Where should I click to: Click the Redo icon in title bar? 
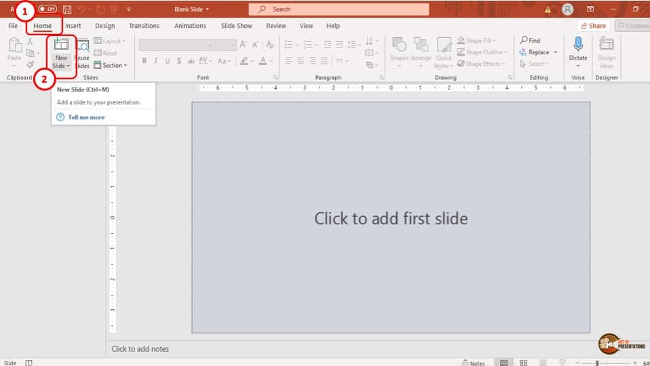pyautogui.click(x=100, y=9)
